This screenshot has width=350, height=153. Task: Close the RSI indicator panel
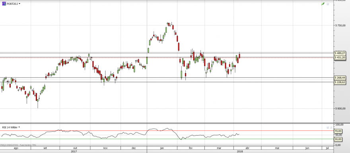[x=331, y=127]
